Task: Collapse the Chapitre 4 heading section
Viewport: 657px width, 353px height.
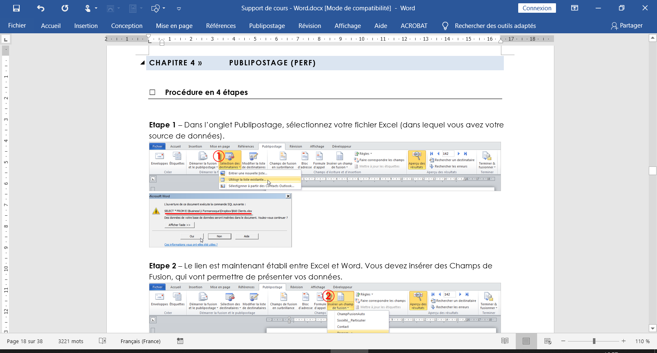Action: click(142, 63)
